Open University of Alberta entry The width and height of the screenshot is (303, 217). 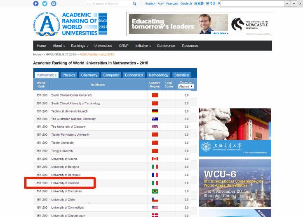click(64, 159)
